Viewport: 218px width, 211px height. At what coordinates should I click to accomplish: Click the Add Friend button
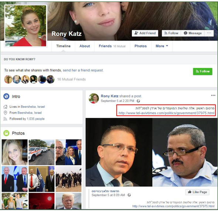145,33
